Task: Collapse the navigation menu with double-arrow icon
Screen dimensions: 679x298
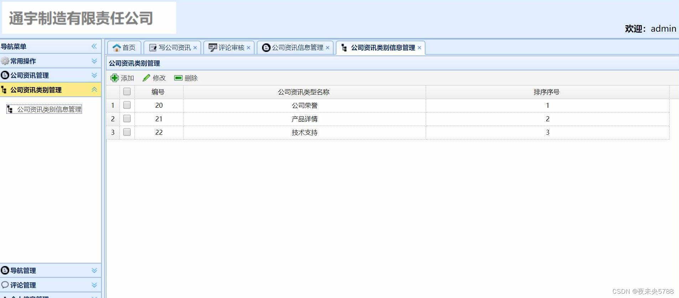Action: pos(94,46)
